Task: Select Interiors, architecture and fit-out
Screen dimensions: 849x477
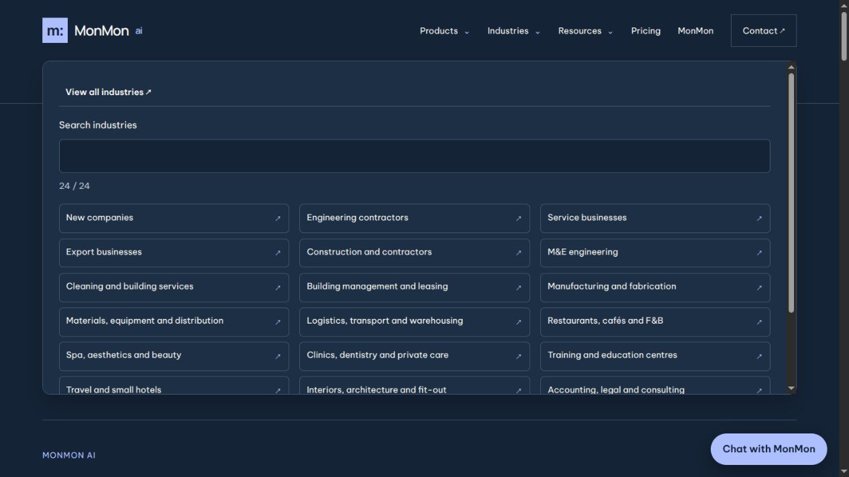Action: (414, 385)
